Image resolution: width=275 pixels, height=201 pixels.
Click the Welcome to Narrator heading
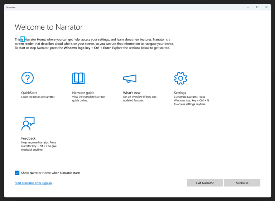49,27
